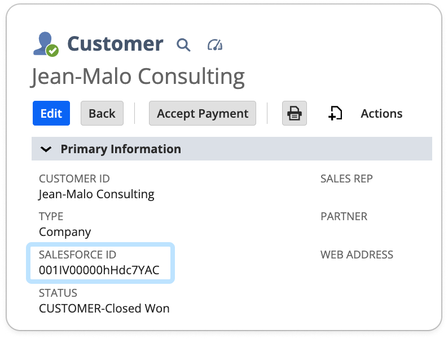The width and height of the screenshot is (448, 339).
Task: Click the Customer ID value text
Action: click(x=96, y=194)
